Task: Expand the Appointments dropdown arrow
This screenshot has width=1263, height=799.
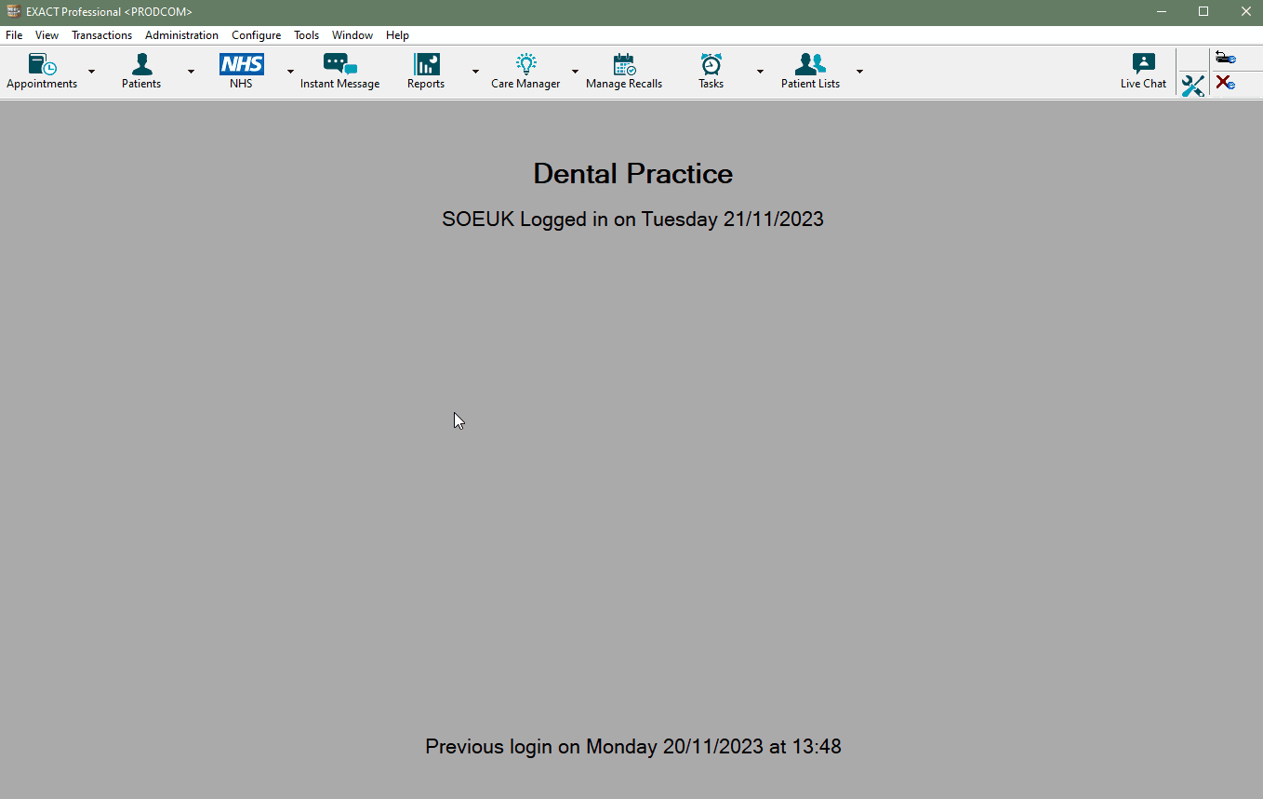Action: 91,72
